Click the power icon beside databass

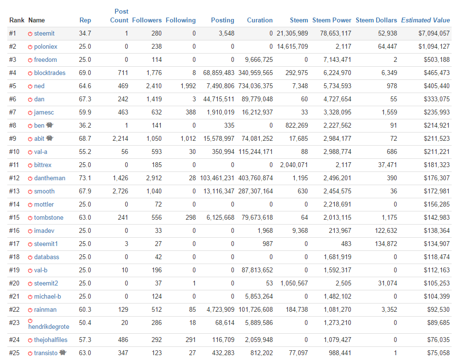click(30, 257)
